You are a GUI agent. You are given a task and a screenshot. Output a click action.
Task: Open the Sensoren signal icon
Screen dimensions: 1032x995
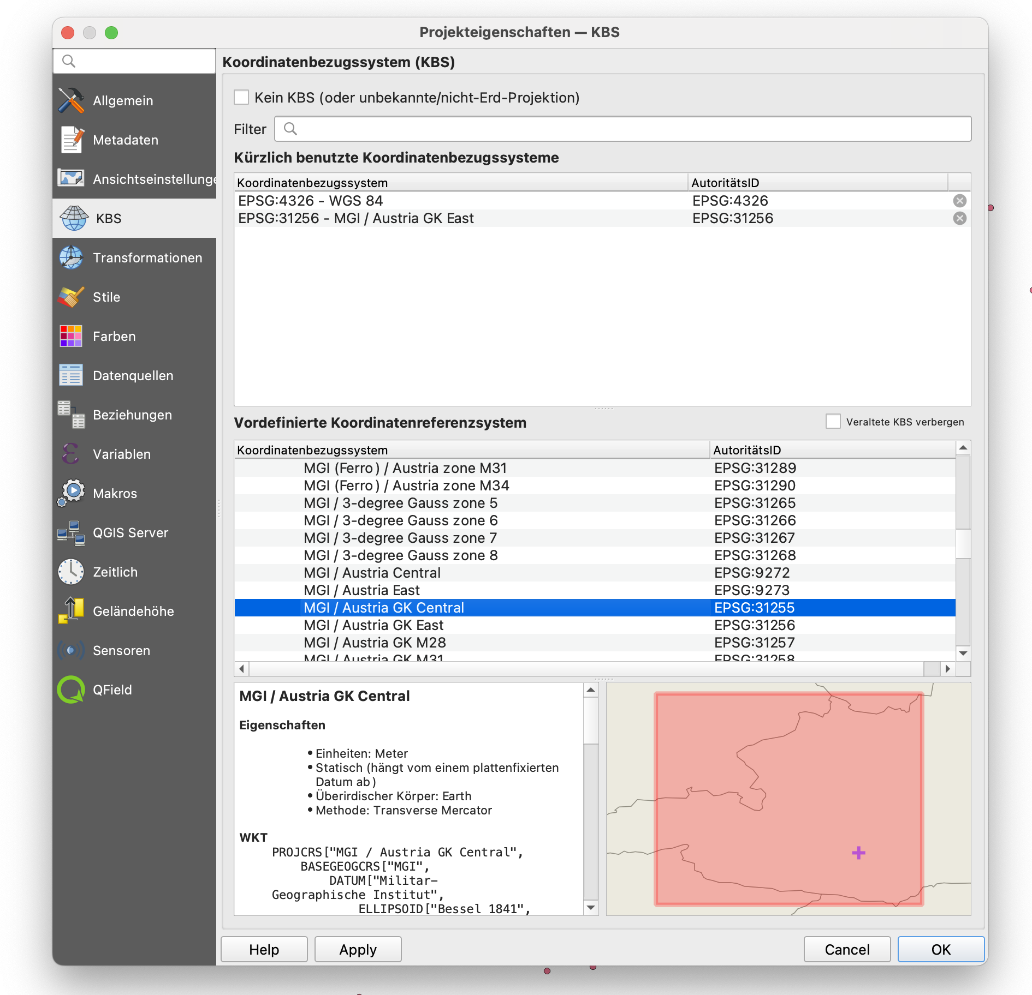pyautogui.click(x=72, y=650)
